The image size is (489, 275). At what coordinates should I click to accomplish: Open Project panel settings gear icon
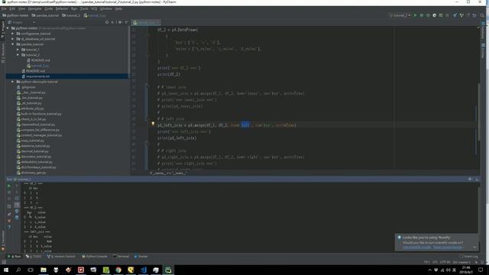120,22
